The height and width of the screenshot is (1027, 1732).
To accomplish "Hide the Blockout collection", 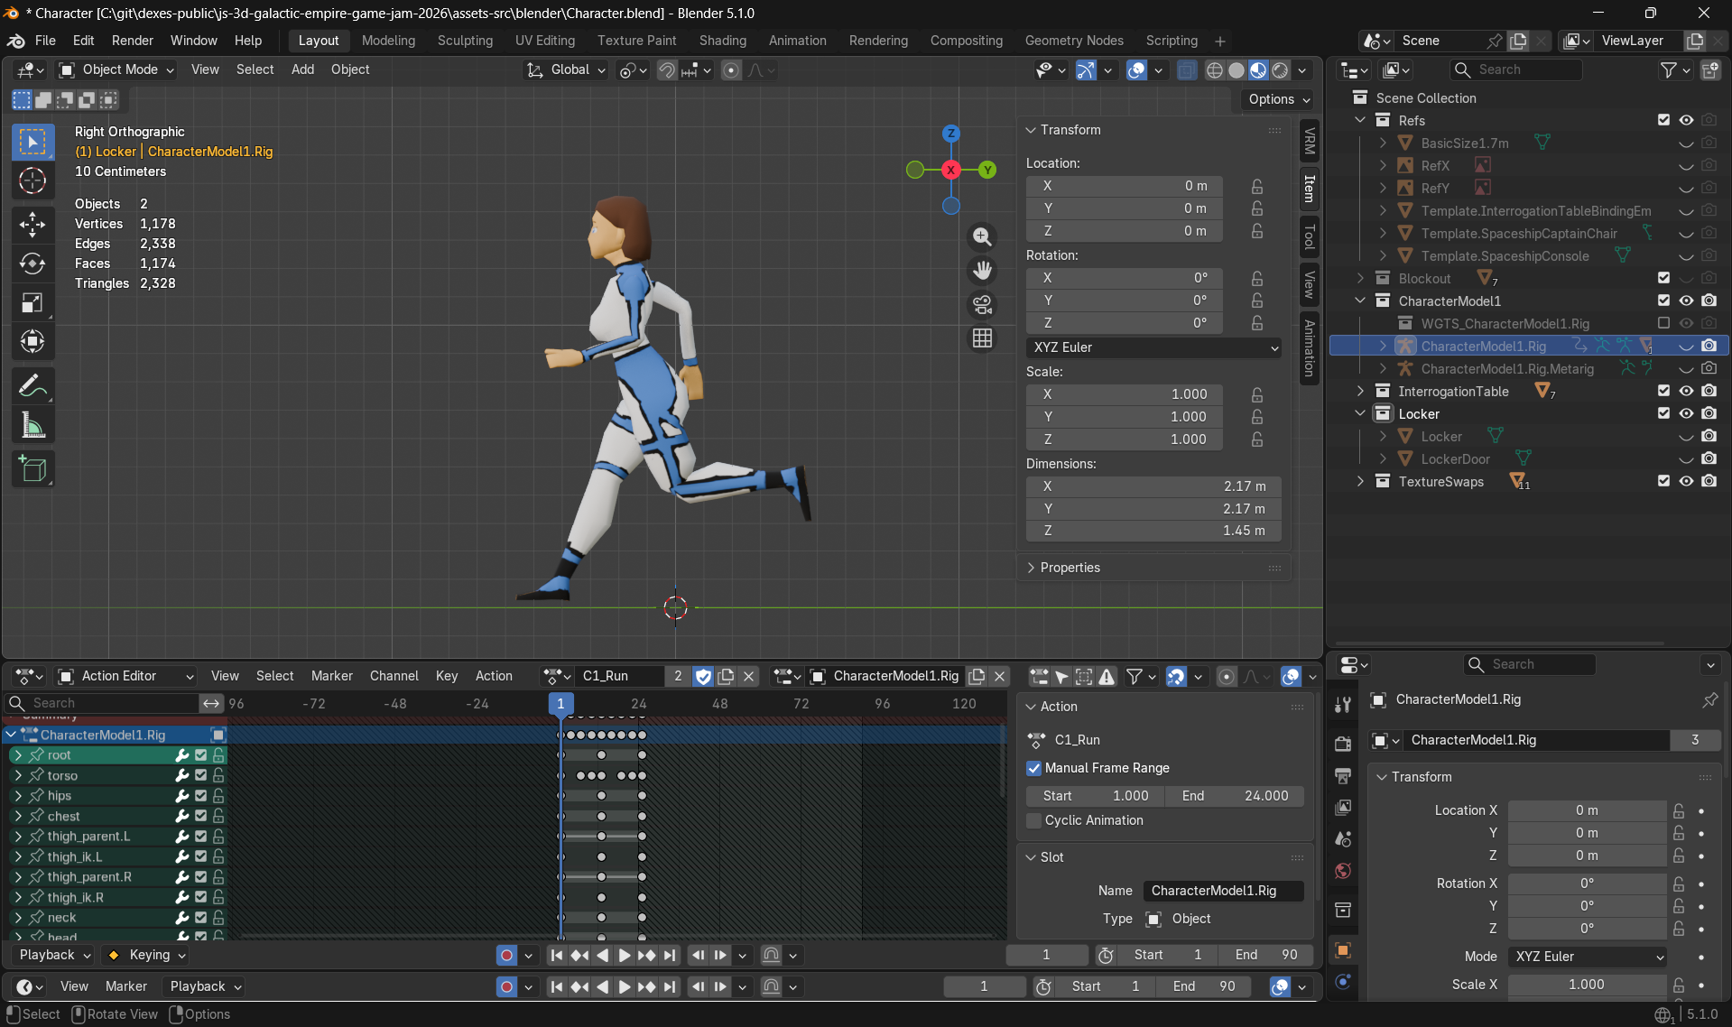I will 1687,278.
